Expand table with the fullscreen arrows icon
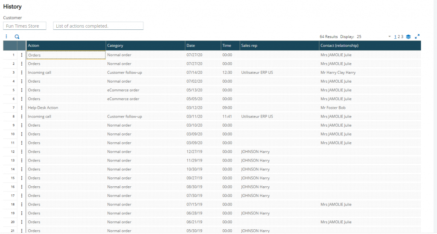The width and height of the screenshot is (437, 234). click(x=417, y=37)
